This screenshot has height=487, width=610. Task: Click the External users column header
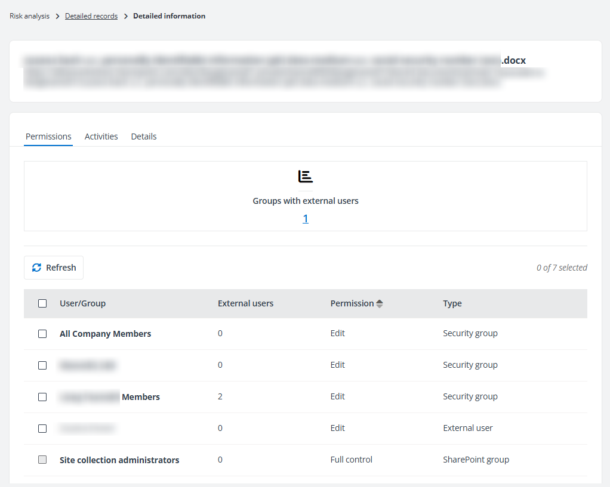click(245, 303)
